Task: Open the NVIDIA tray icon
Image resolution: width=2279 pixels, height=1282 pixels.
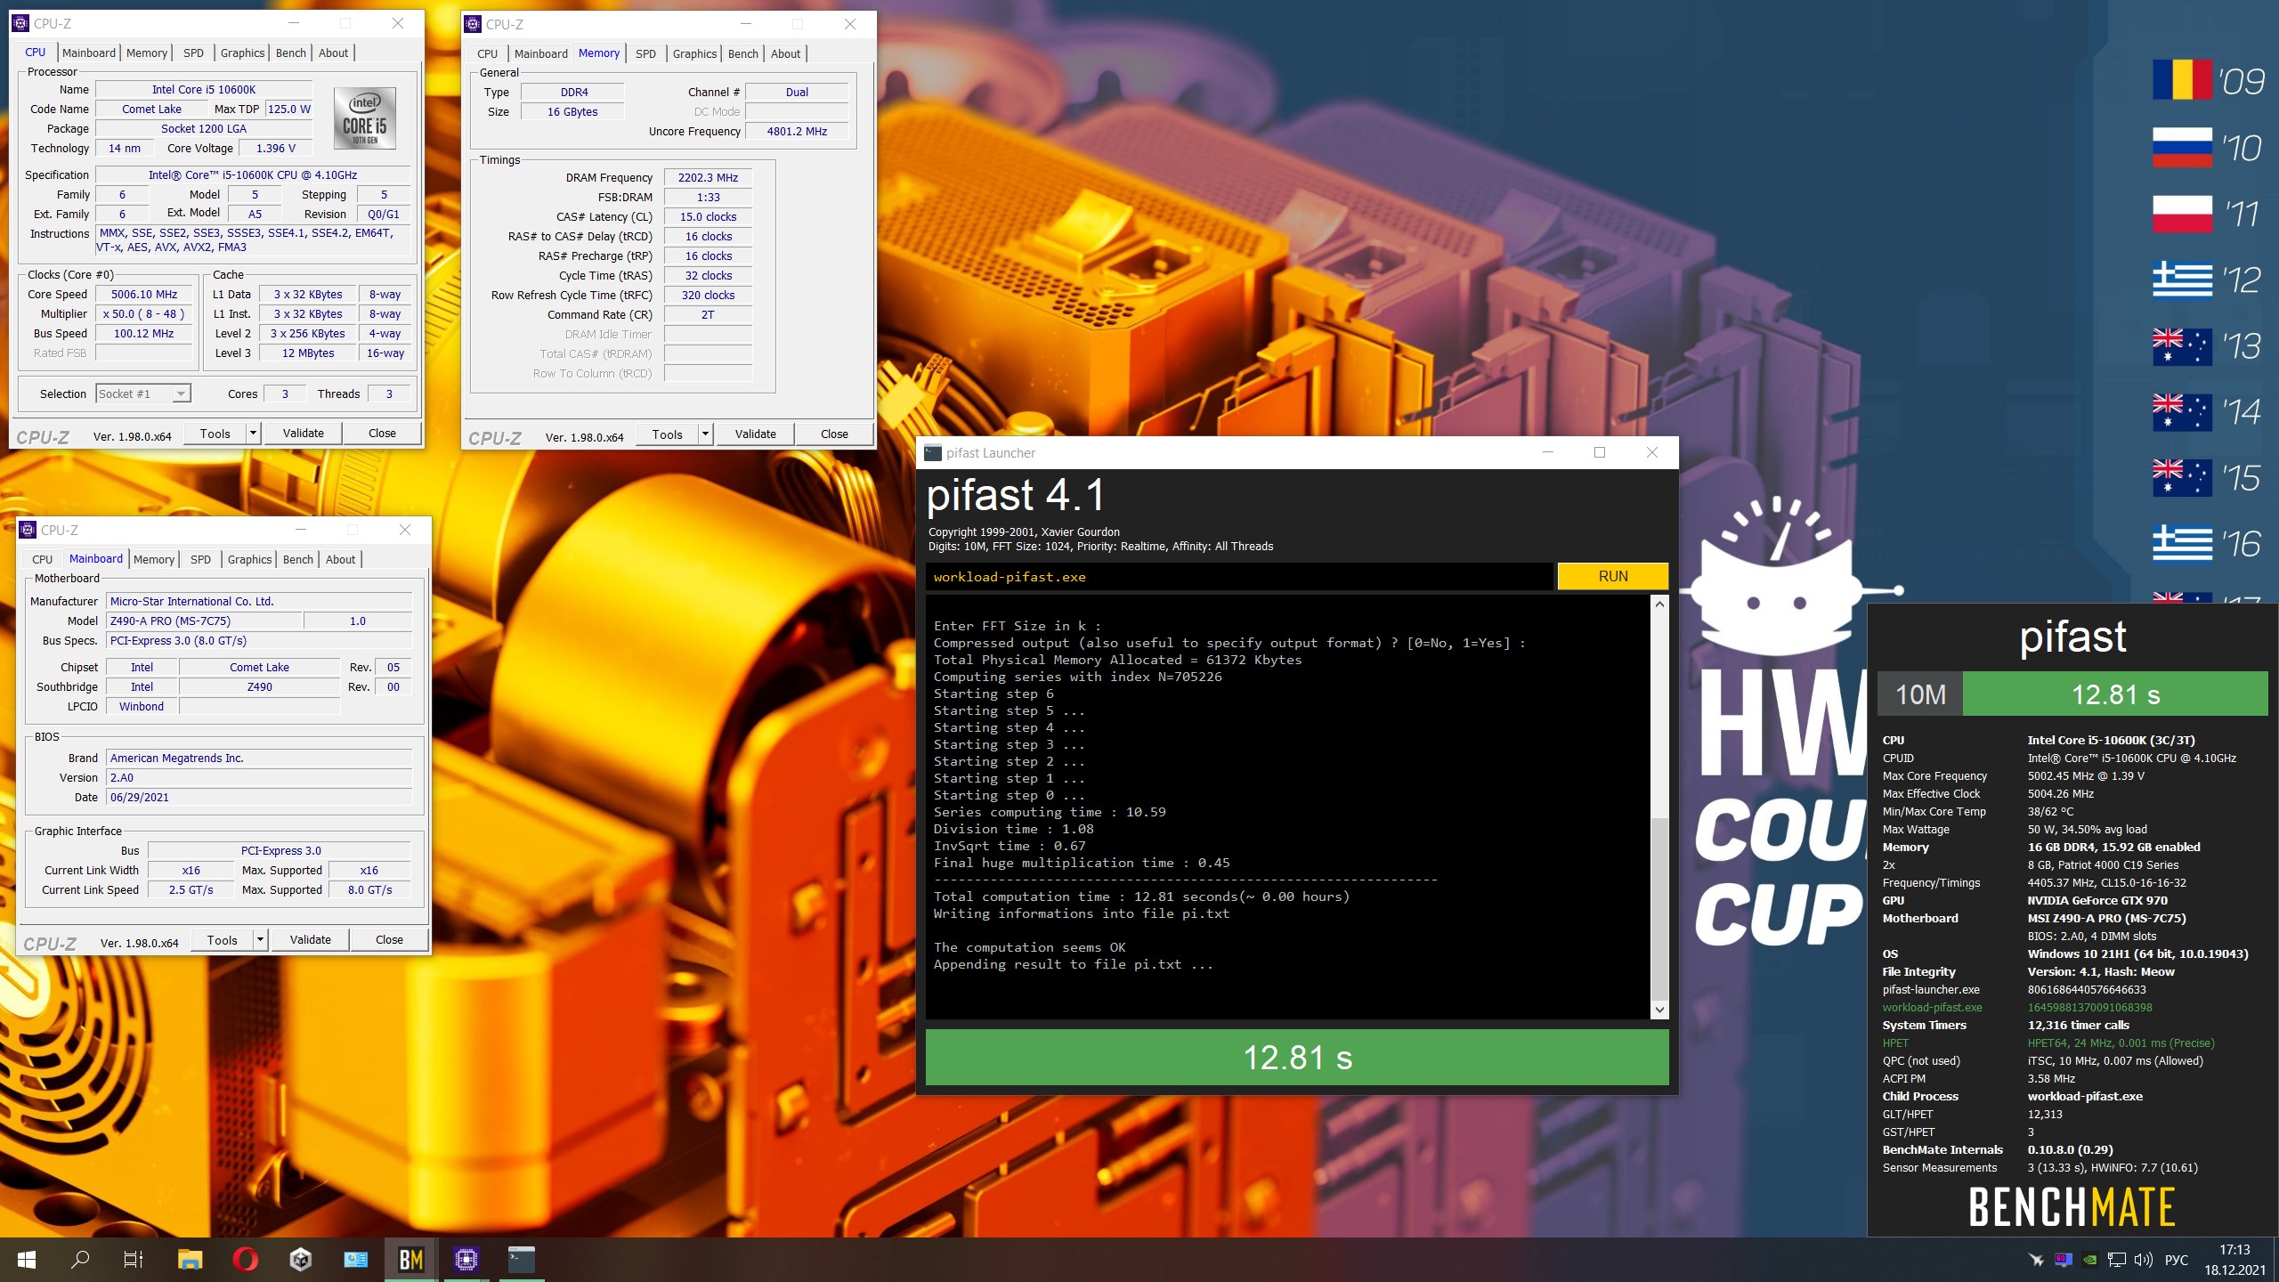Action: click(2089, 1260)
